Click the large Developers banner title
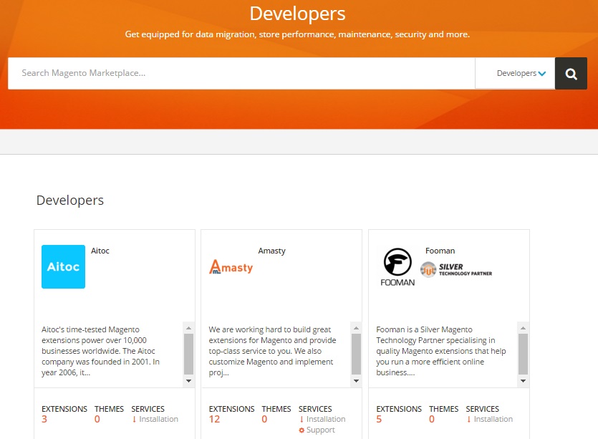The height and width of the screenshot is (439, 598). 297,14
